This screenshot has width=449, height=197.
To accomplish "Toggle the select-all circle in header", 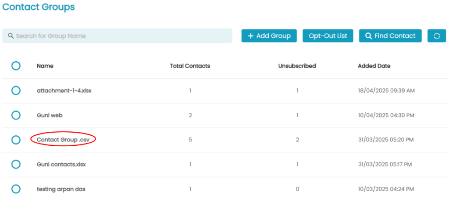I will point(16,66).
